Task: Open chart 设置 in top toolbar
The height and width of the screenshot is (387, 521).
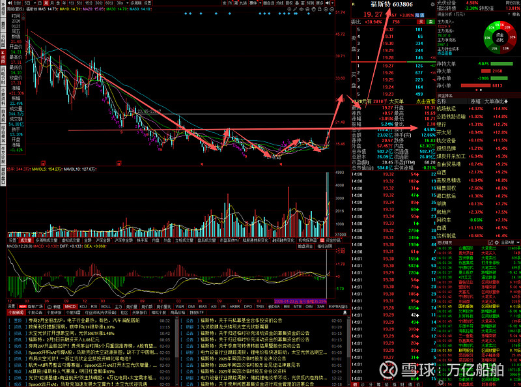Action: coord(148,3)
